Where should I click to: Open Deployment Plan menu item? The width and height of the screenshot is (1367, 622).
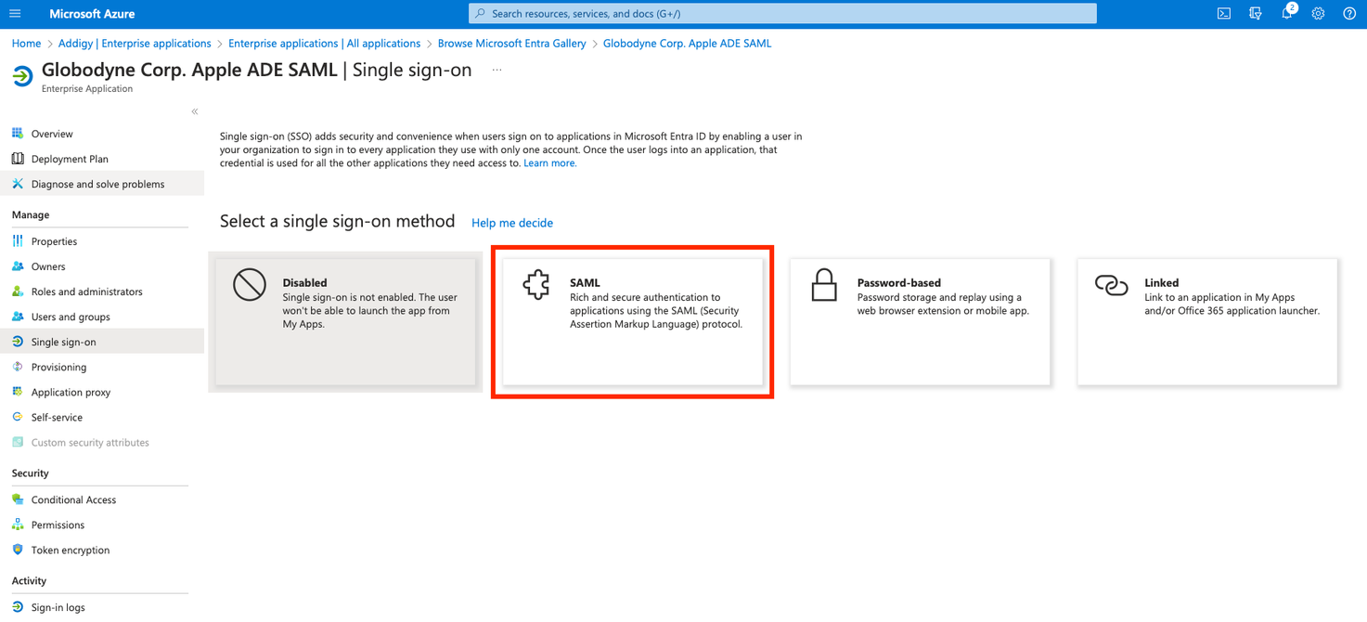coord(70,159)
